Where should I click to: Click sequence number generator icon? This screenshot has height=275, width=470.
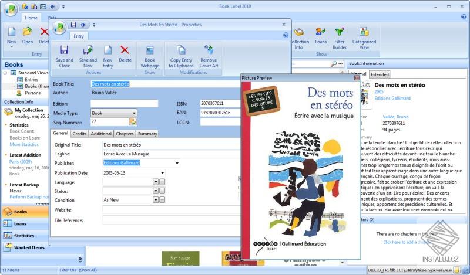click(x=133, y=121)
